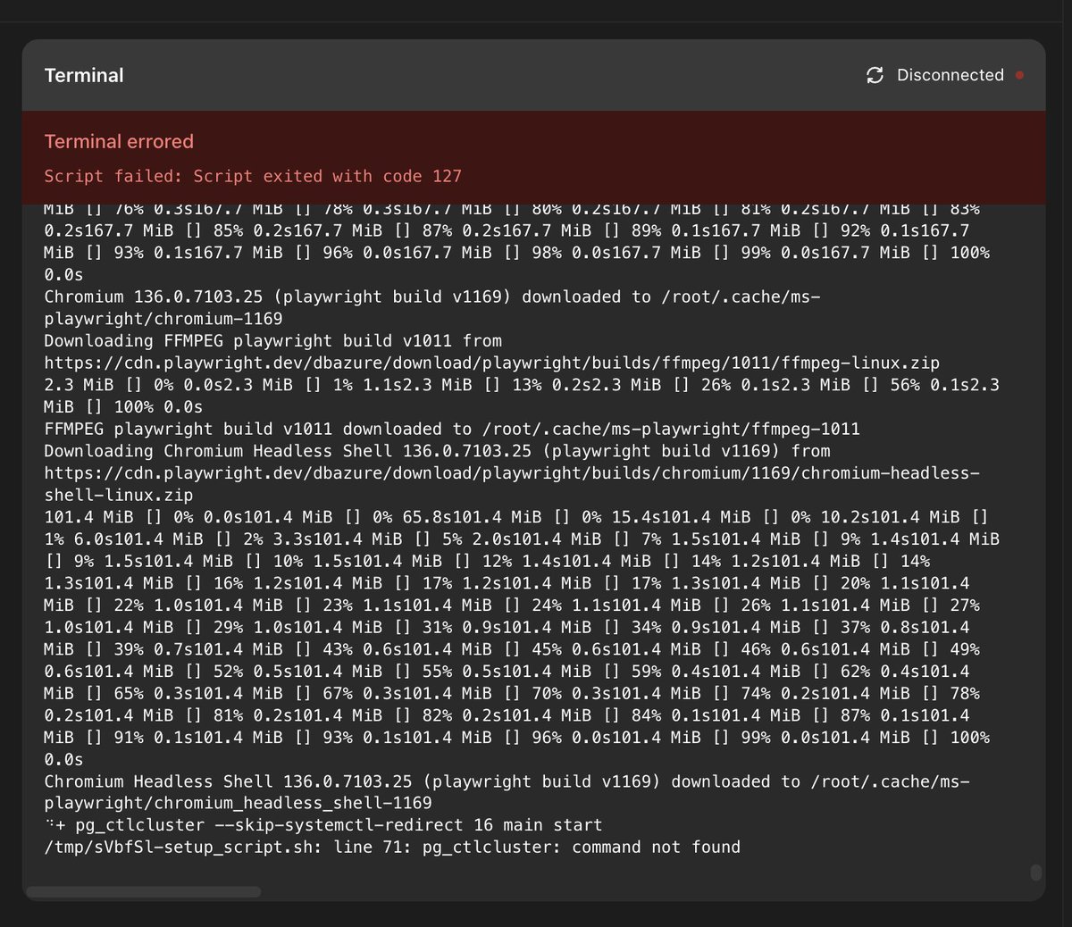
Task: Click the horizontal scrollbar under the terminal
Action: tap(143, 891)
